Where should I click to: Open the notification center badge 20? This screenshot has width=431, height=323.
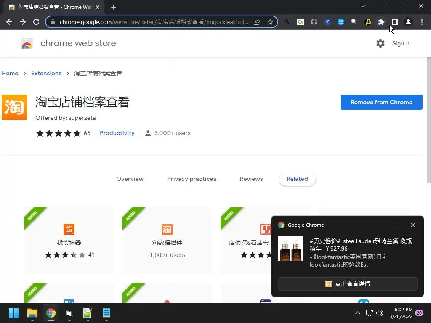coord(419,313)
